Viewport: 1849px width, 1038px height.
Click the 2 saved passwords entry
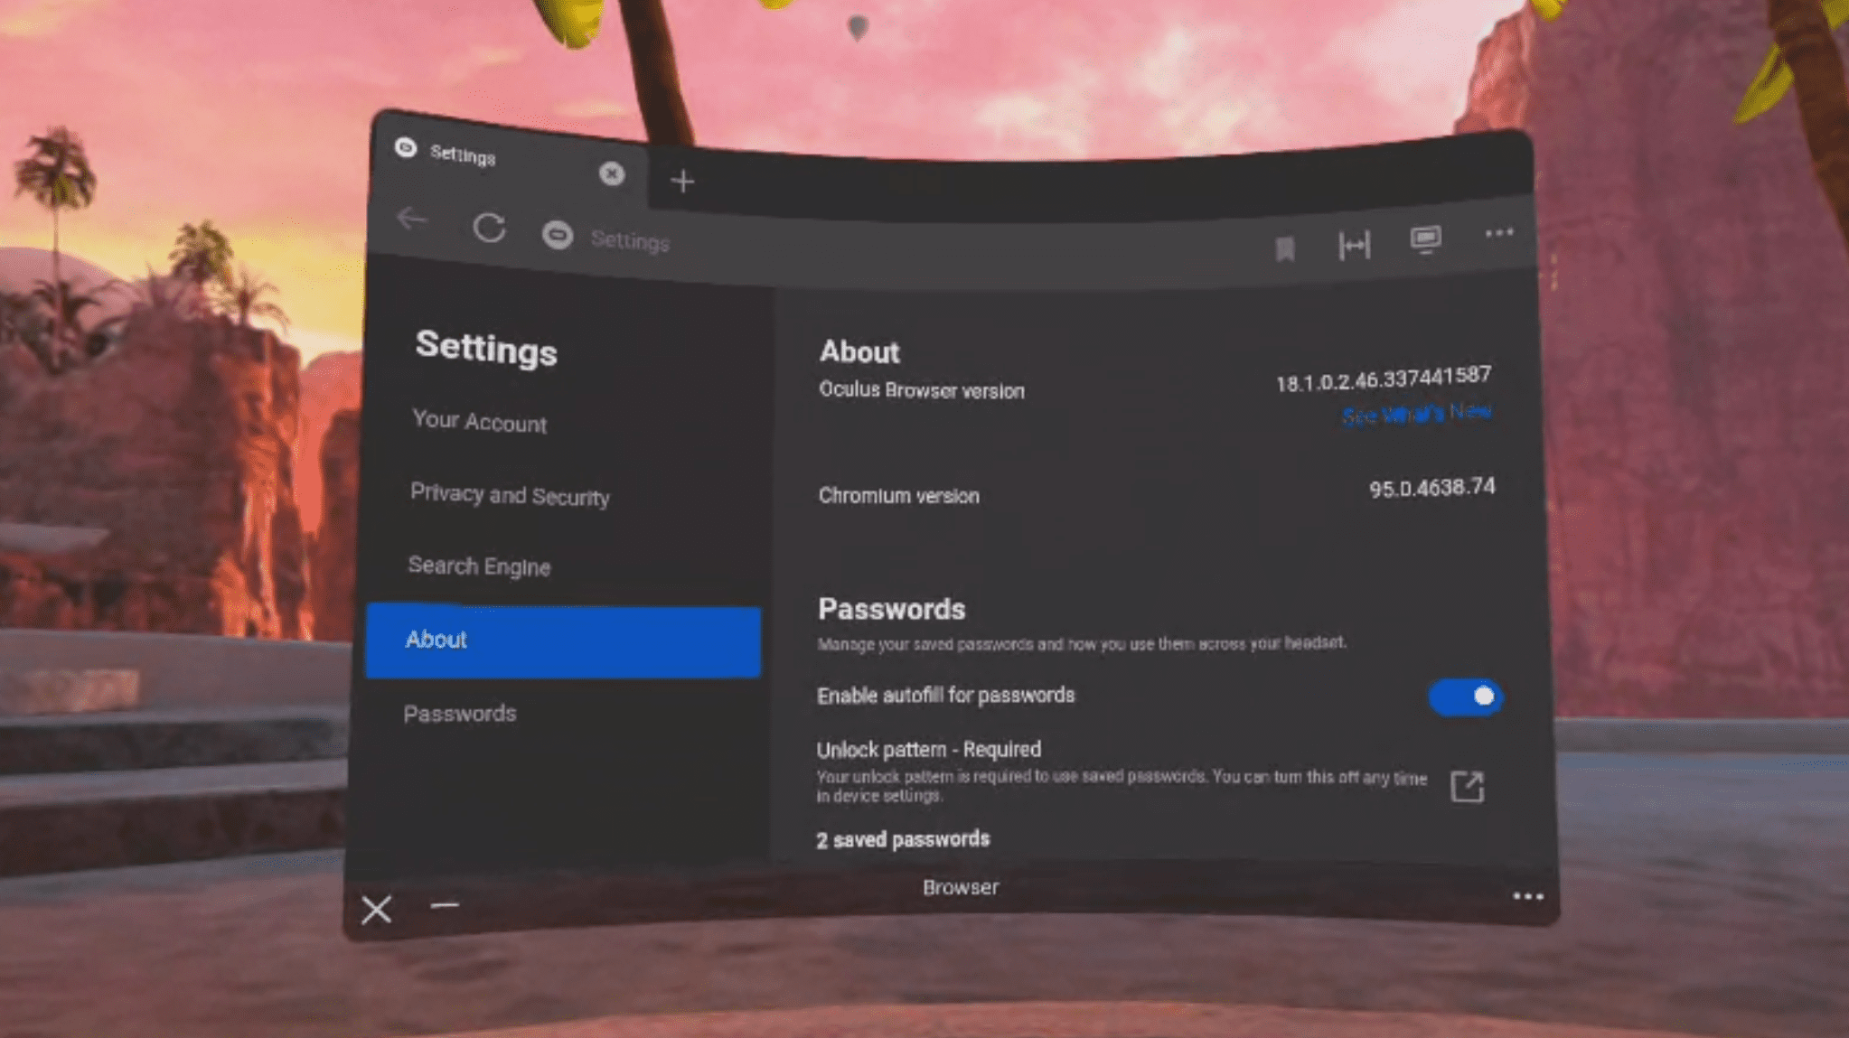[903, 838]
